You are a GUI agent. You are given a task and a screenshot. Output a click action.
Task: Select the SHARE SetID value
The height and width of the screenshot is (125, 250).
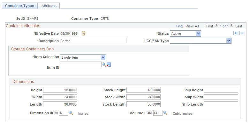[x=33, y=18]
